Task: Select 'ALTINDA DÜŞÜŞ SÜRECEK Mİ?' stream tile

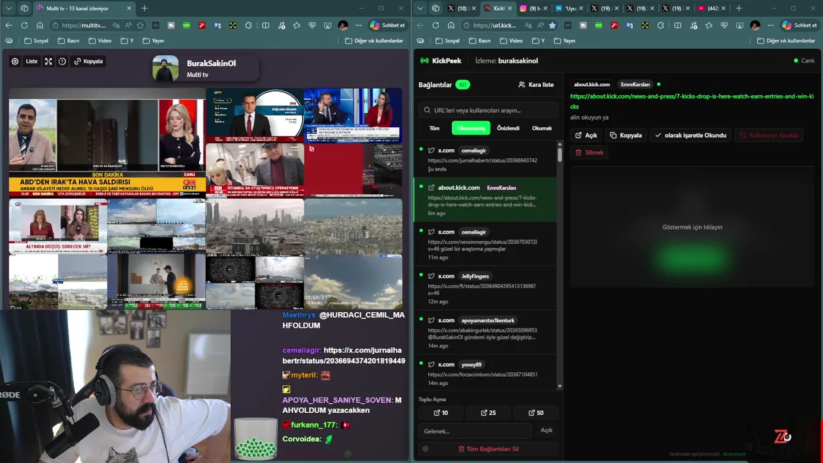Action: tap(58, 225)
